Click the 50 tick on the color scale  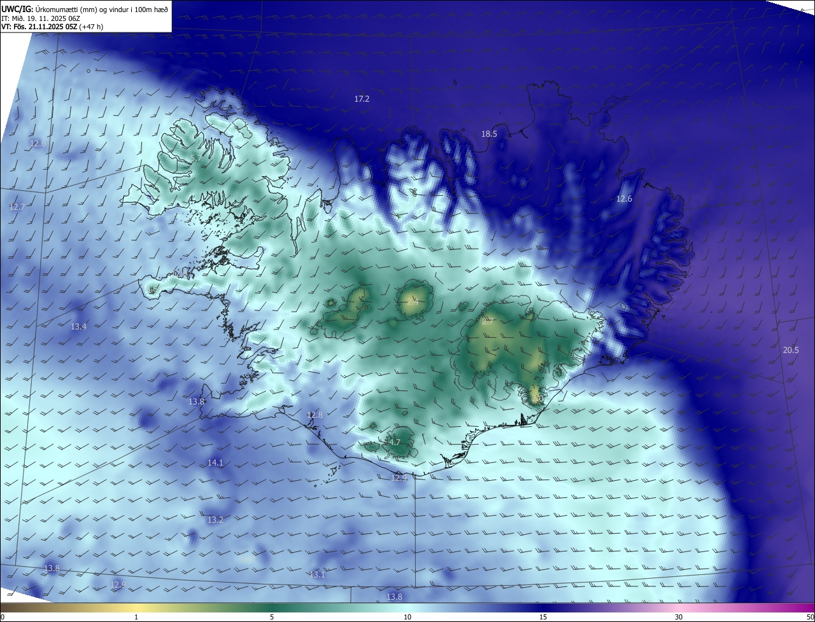[810, 617]
